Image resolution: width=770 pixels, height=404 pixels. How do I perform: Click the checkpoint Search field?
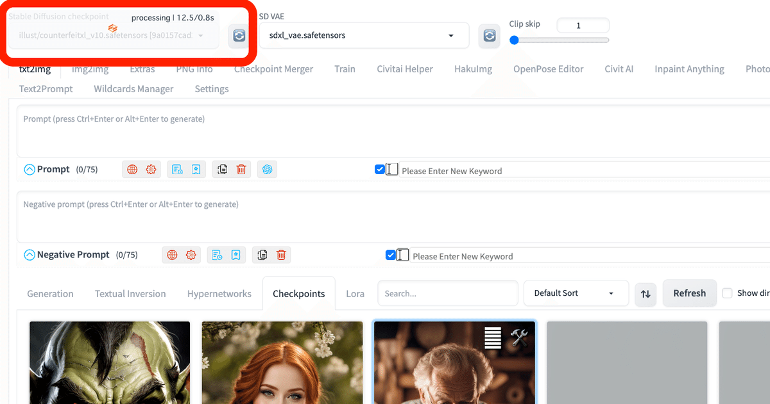tap(448, 293)
